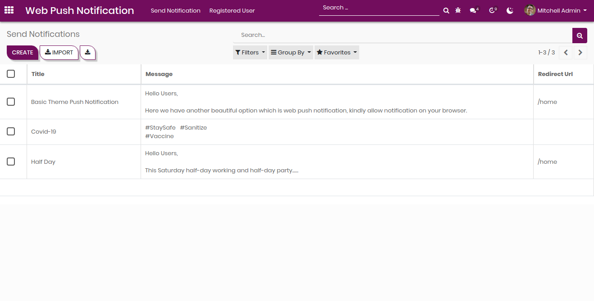
Task: Check the Covid-19 row checkbox
Action: pos(11,131)
